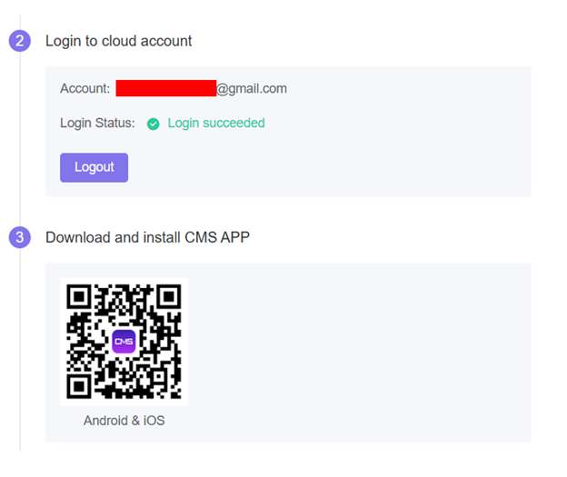Image resolution: width=567 pixels, height=477 pixels.
Task: Click the CMS logo inside the QR code
Action: tap(124, 342)
